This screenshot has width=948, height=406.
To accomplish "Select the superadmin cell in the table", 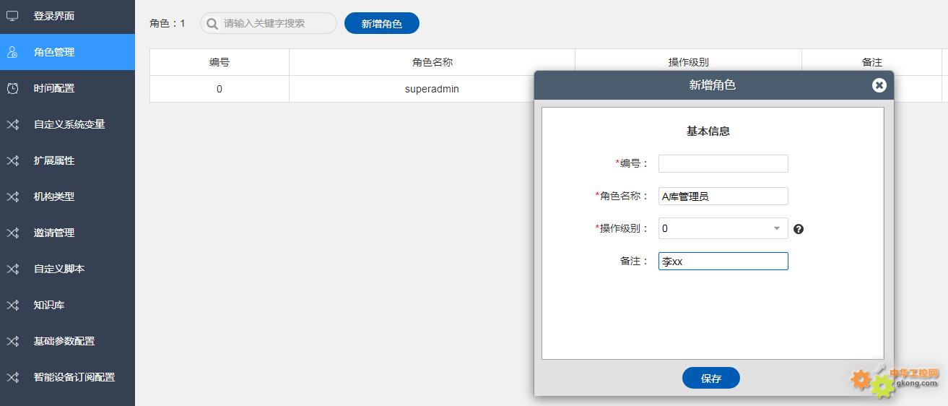I will 432,89.
